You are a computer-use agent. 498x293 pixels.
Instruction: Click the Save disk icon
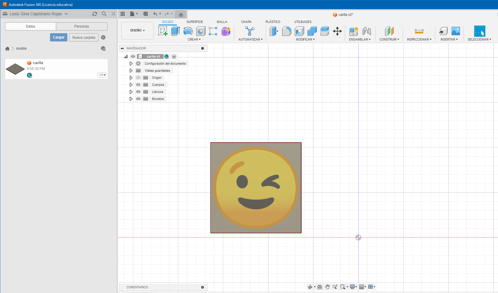tap(146, 14)
